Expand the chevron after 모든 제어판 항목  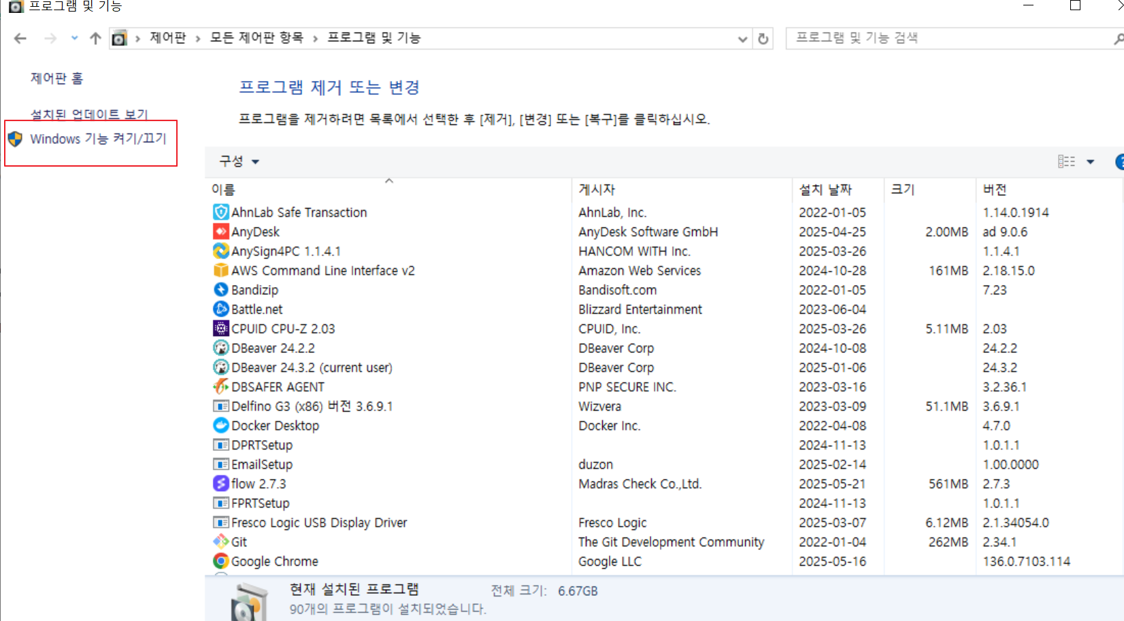[x=315, y=39]
